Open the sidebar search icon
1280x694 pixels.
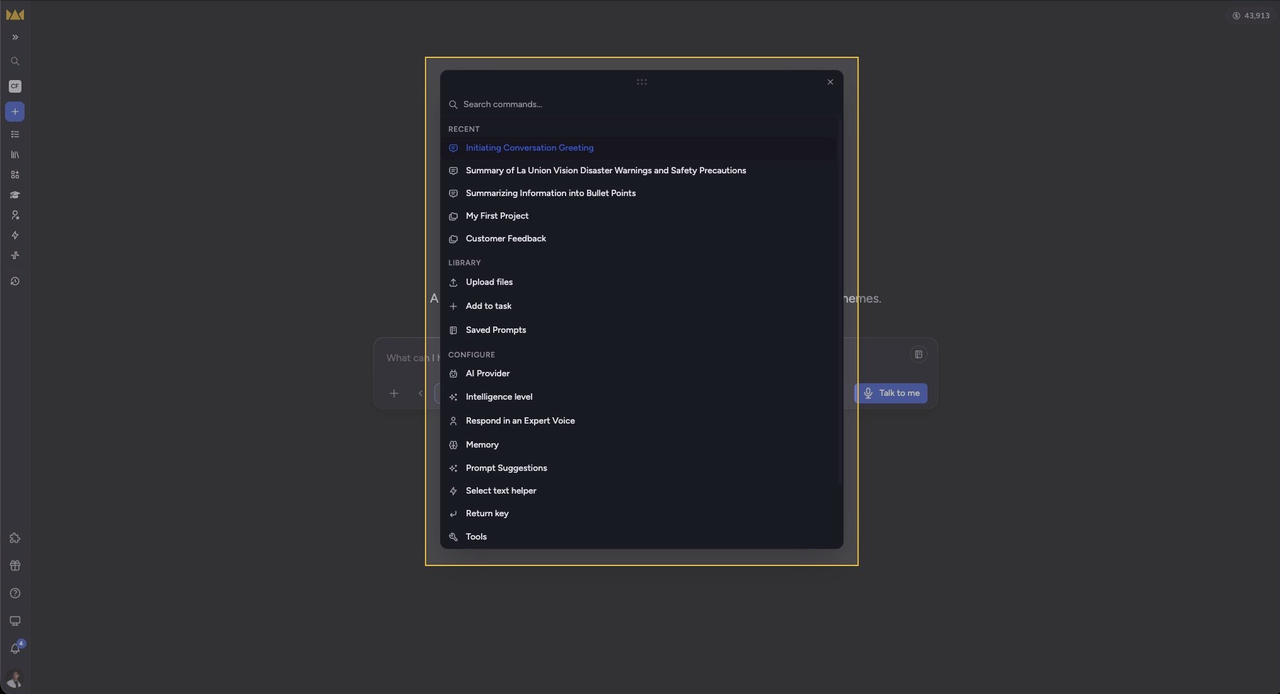coord(15,61)
